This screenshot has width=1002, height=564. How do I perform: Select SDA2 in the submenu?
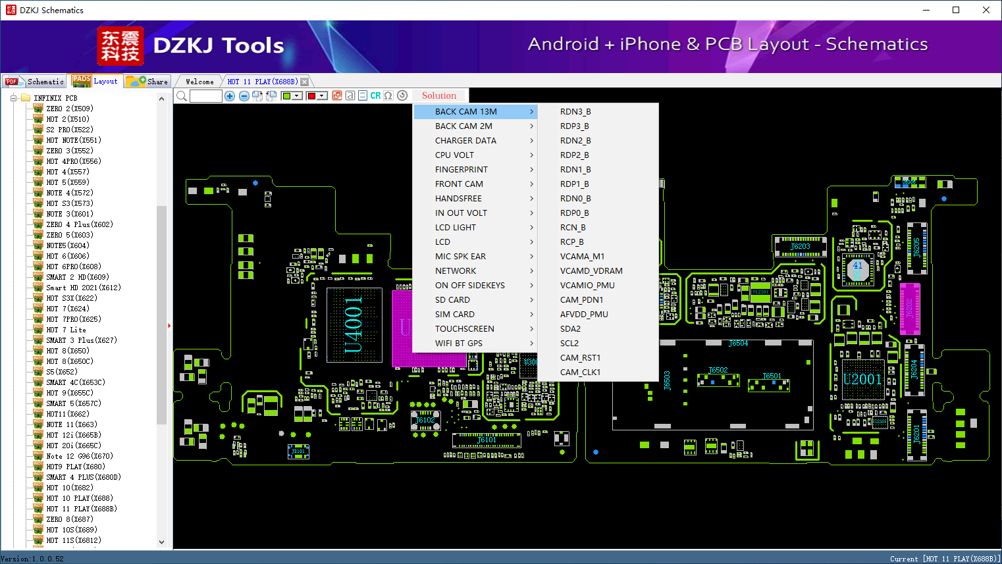(x=598, y=329)
